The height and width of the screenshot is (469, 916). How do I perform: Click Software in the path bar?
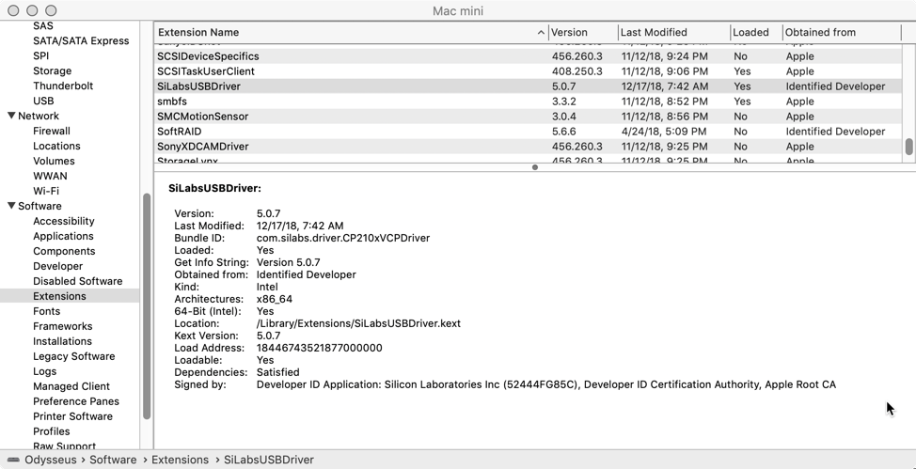point(113,460)
